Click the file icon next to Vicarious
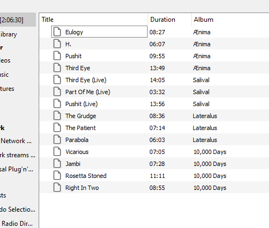This screenshot has width=269, height=228. click(57, 152)
